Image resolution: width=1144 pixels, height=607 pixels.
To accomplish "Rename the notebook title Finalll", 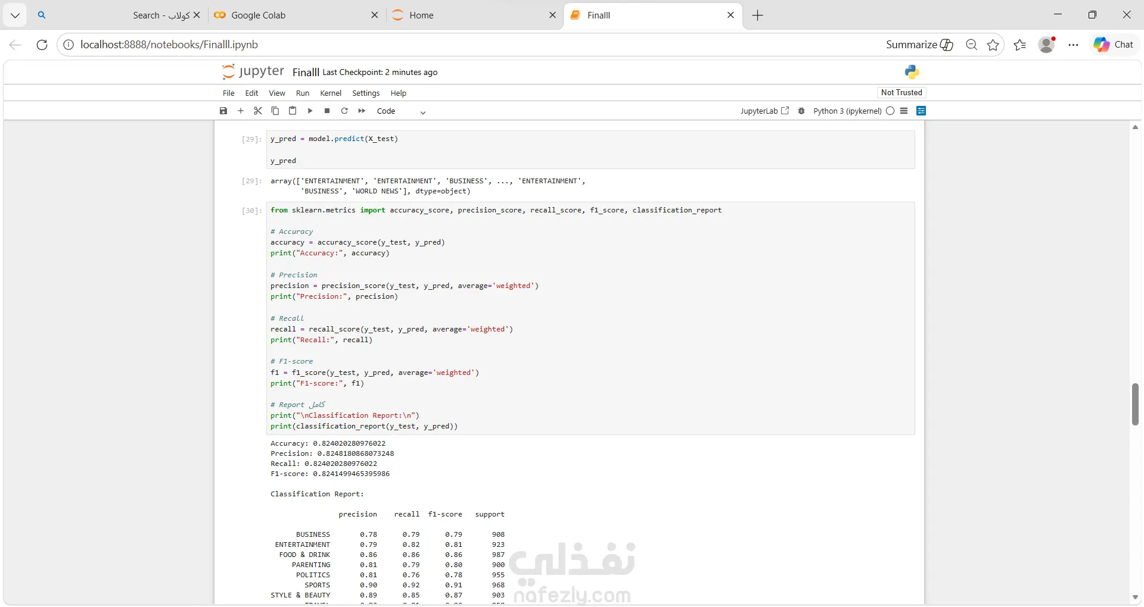I will (x=306, y=72).
